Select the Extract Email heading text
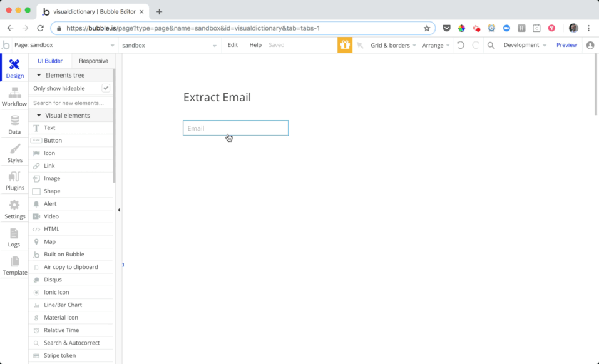The height and width of the screenshot is (364, 599). point(217,98)
